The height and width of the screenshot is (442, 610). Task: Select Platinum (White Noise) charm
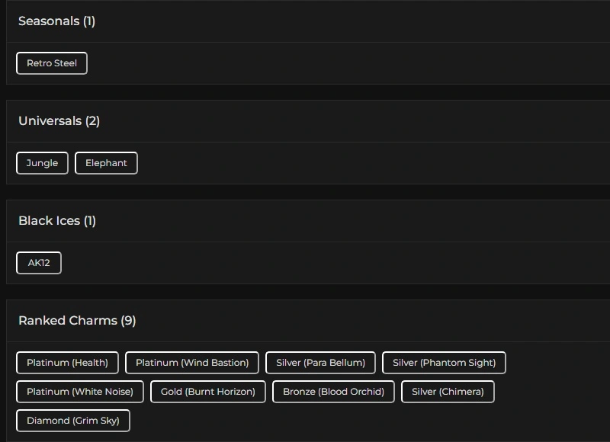pos(80,392)
